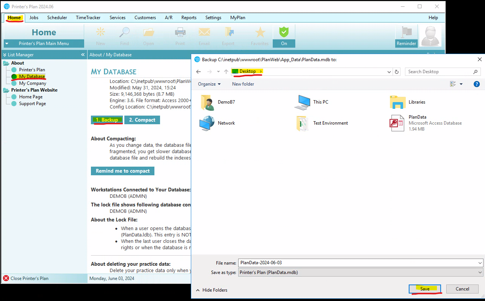Open the Services menu

[x=118, y=18]
